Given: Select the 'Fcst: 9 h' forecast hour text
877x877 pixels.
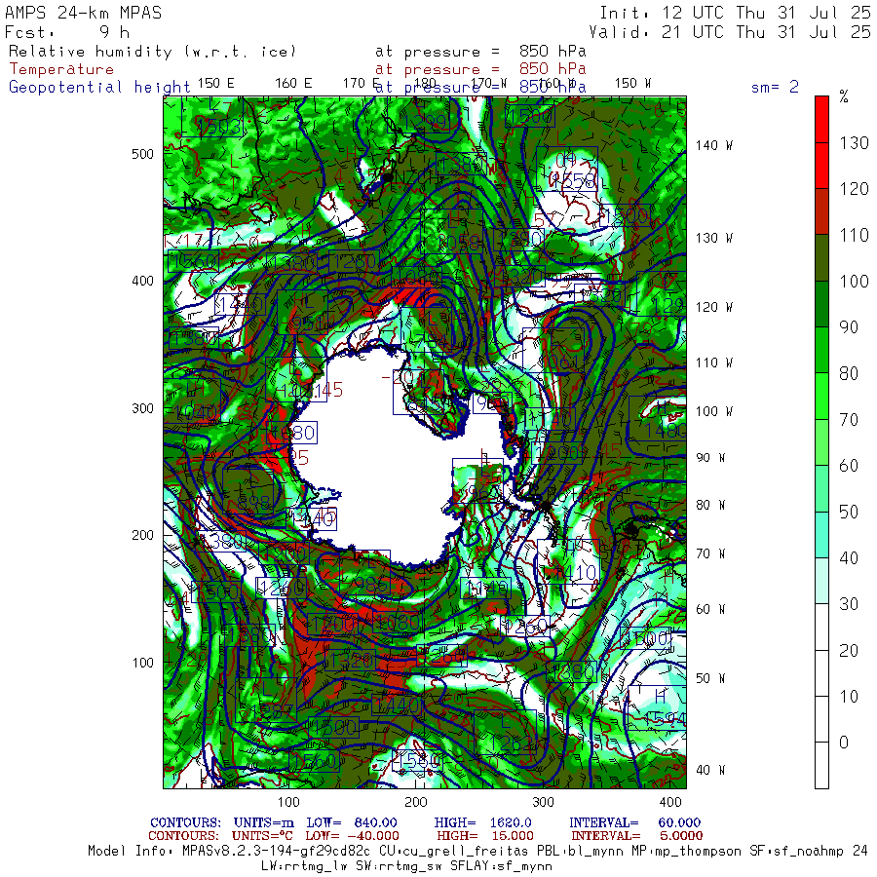Looking at the screenshot, I should coord(67,32).
